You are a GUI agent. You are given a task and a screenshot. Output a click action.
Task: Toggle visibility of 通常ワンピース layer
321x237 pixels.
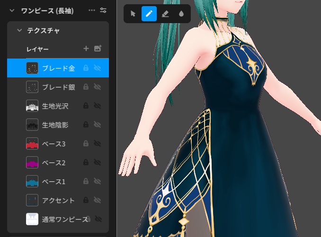(x=98, y=219)
